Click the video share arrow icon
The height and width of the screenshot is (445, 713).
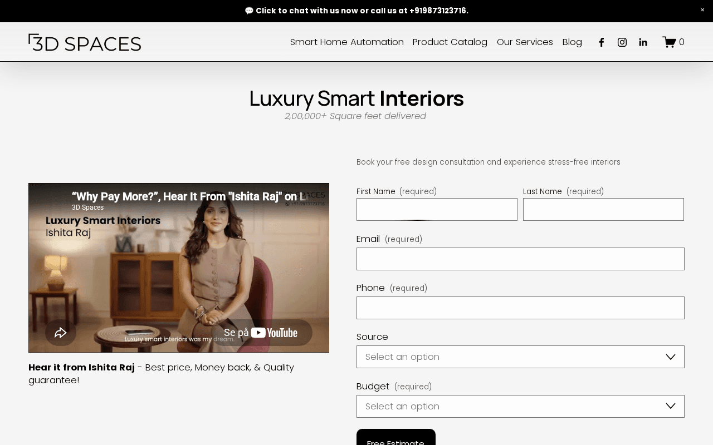(x=61, y=333)
